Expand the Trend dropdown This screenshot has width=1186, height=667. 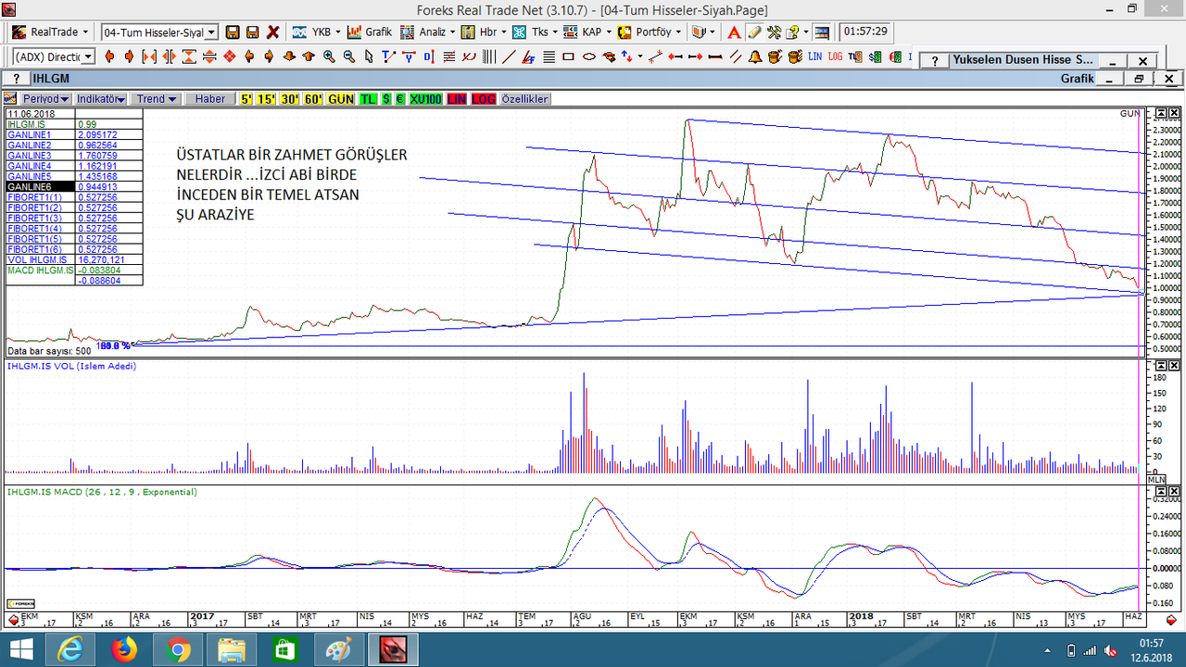(156, 99)
